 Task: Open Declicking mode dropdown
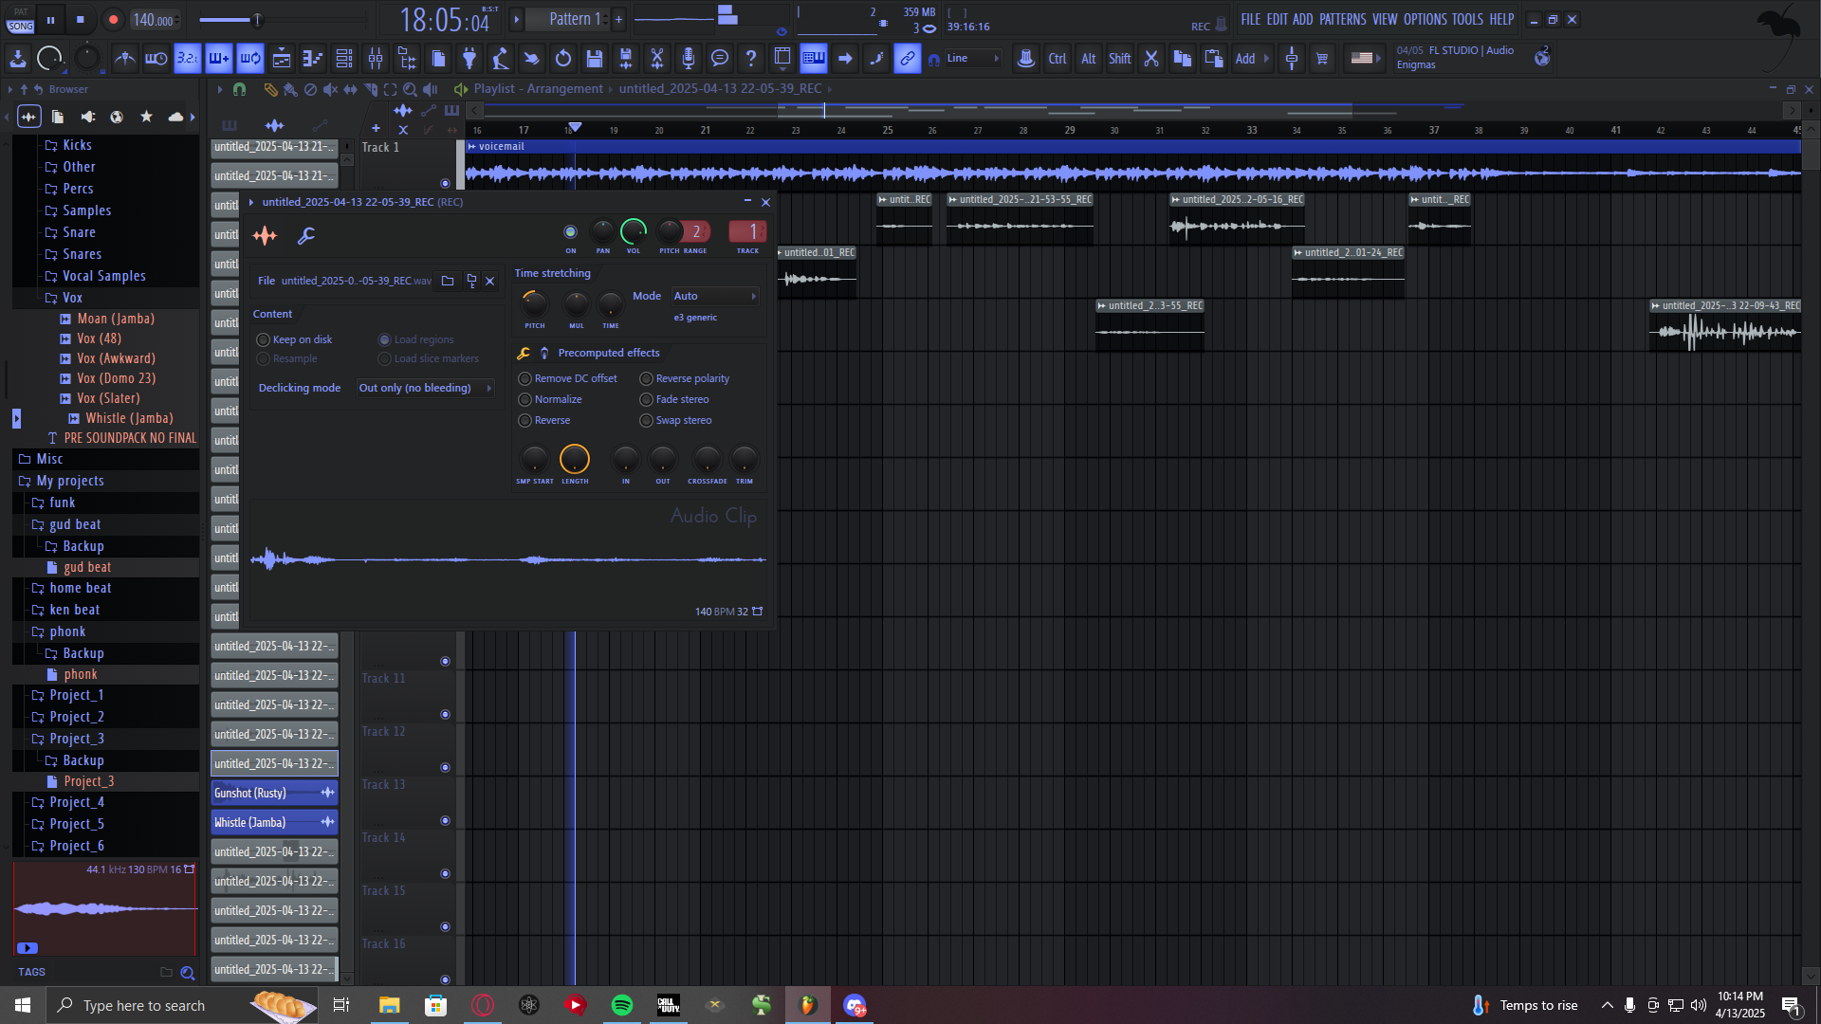tap(424, 389)
